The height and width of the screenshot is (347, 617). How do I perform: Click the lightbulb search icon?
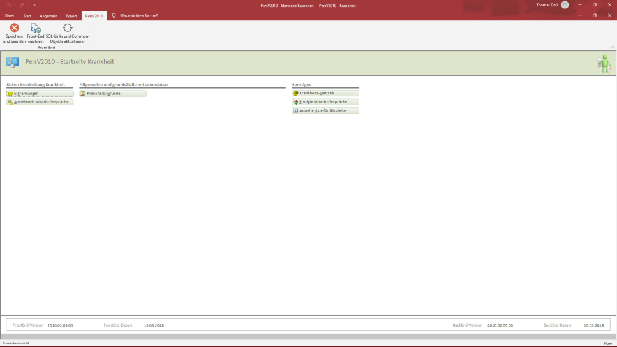click(114, 15)
